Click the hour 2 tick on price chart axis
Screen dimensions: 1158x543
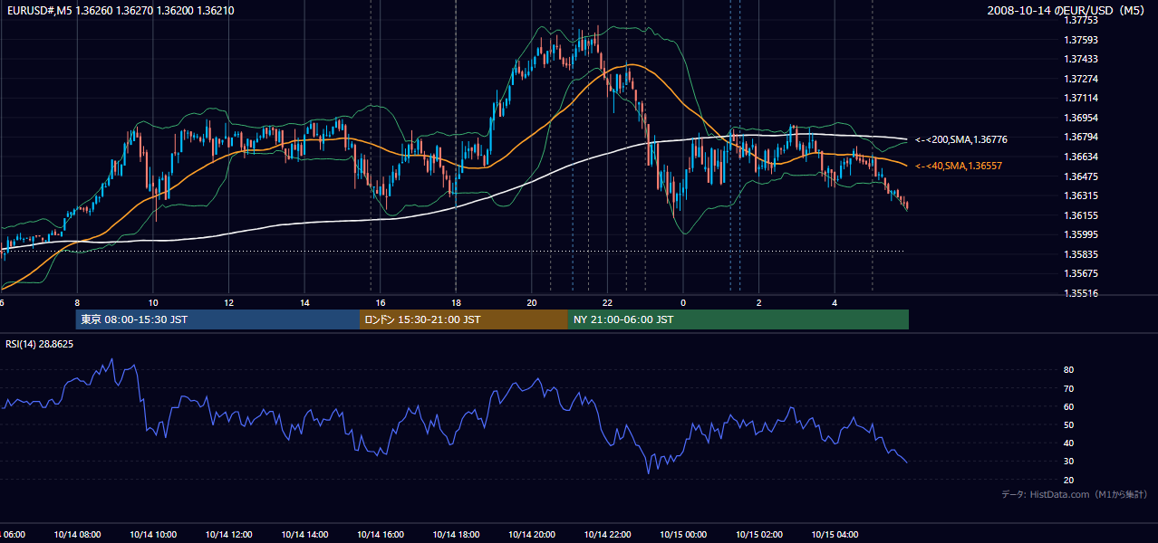[x=759, y=303]
